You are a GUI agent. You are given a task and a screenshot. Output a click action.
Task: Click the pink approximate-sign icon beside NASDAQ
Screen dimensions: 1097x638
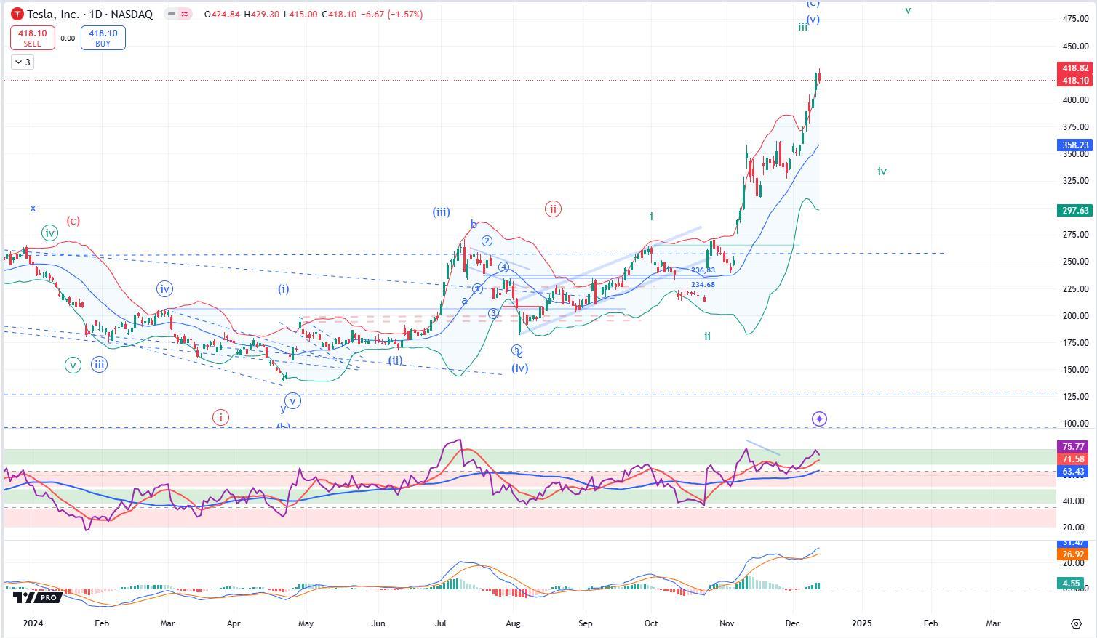click(x=186, y=15)
